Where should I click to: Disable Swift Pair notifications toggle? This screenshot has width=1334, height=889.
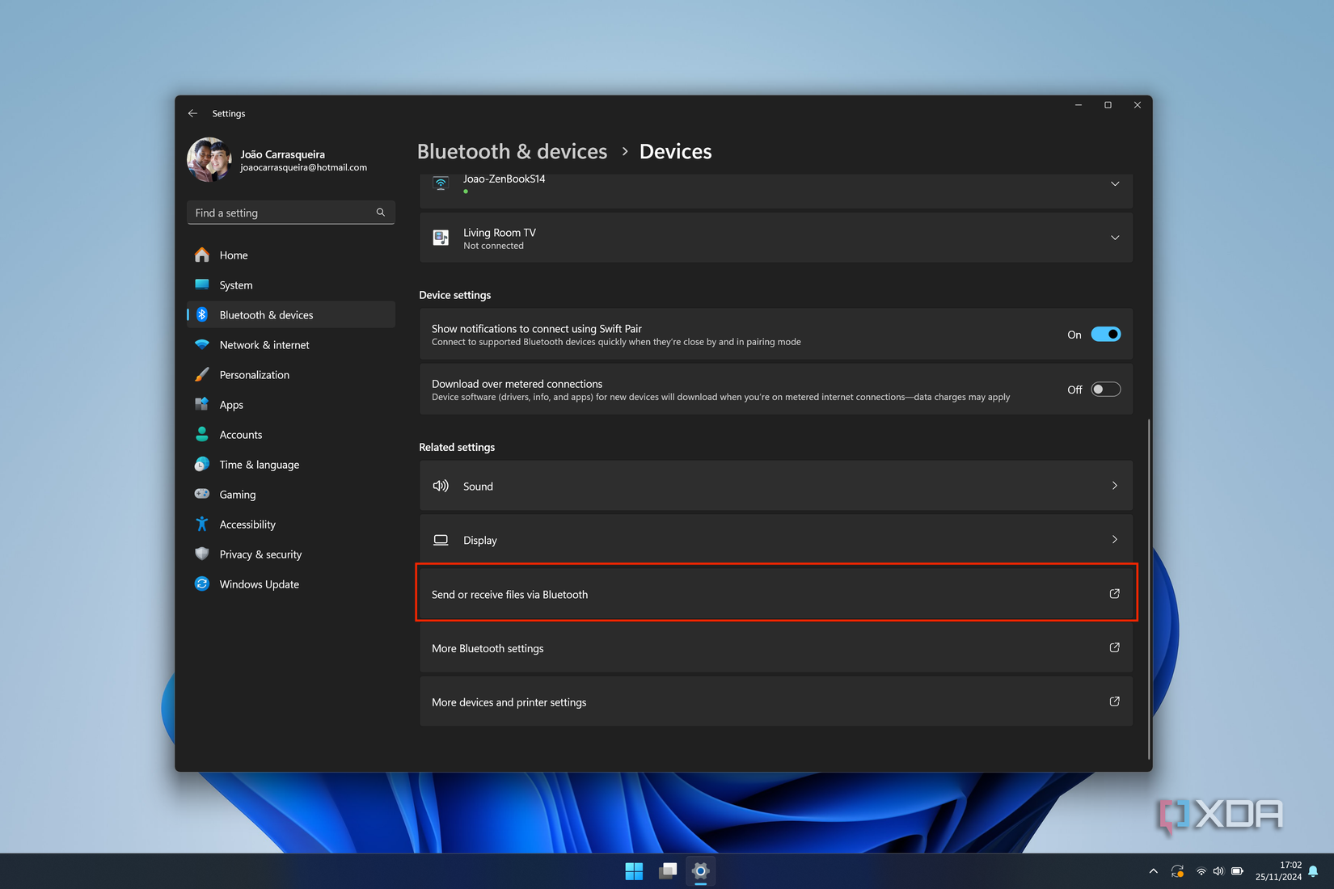click(x=1106, y=334)
